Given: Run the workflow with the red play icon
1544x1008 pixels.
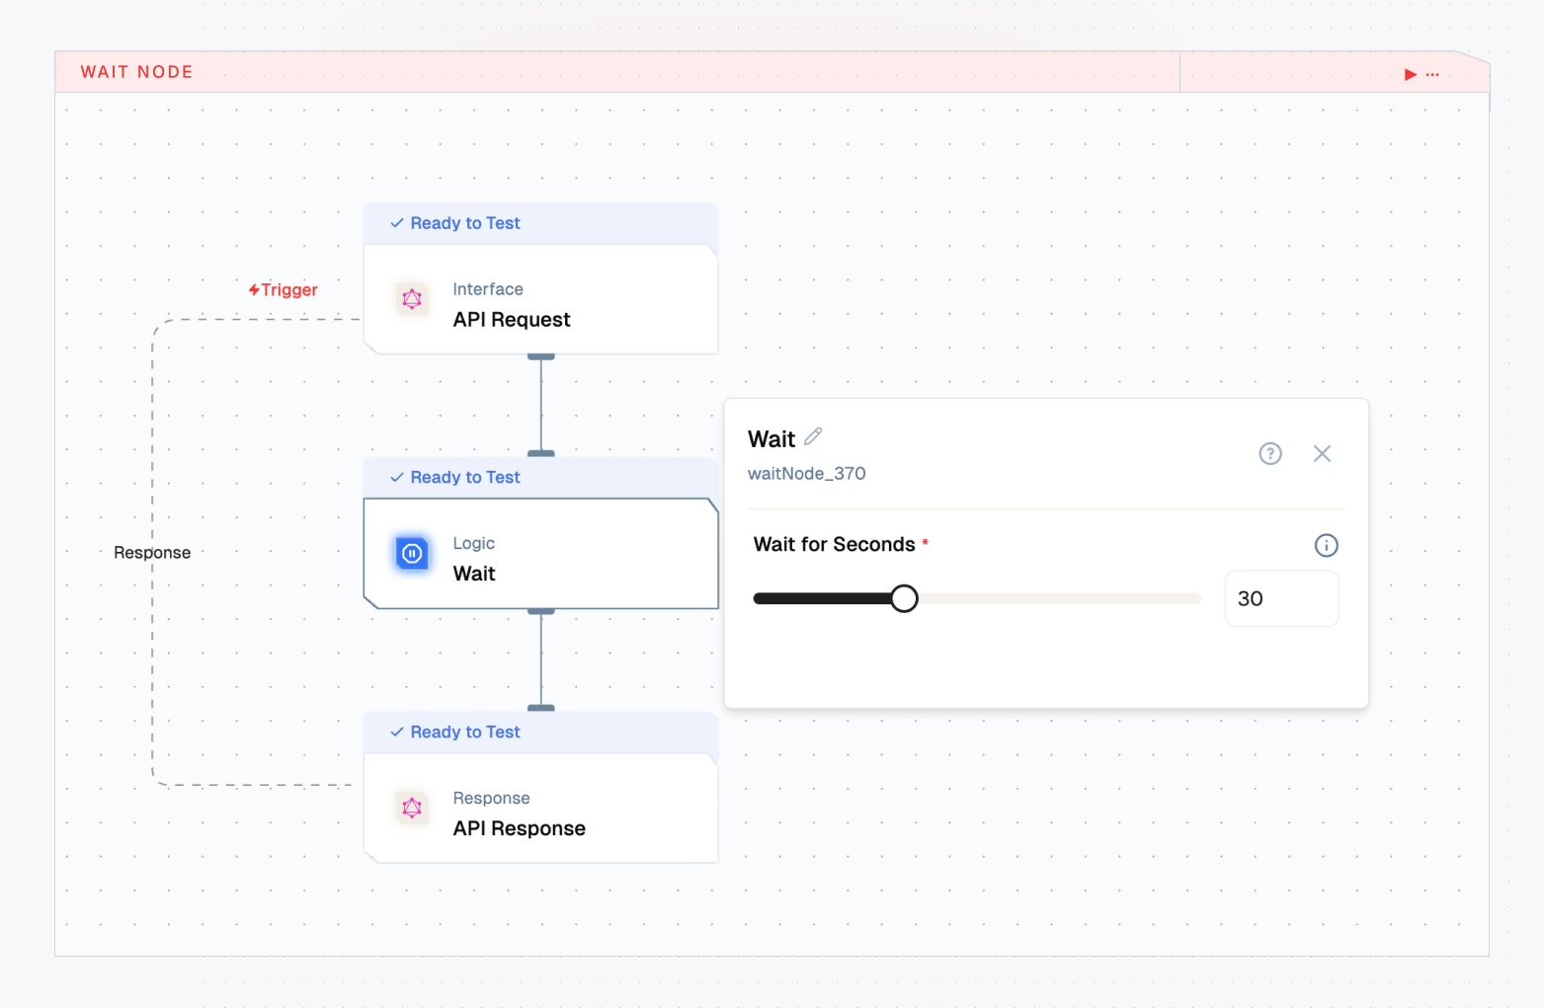Looking at the screenshot, I should (1410, 74).
